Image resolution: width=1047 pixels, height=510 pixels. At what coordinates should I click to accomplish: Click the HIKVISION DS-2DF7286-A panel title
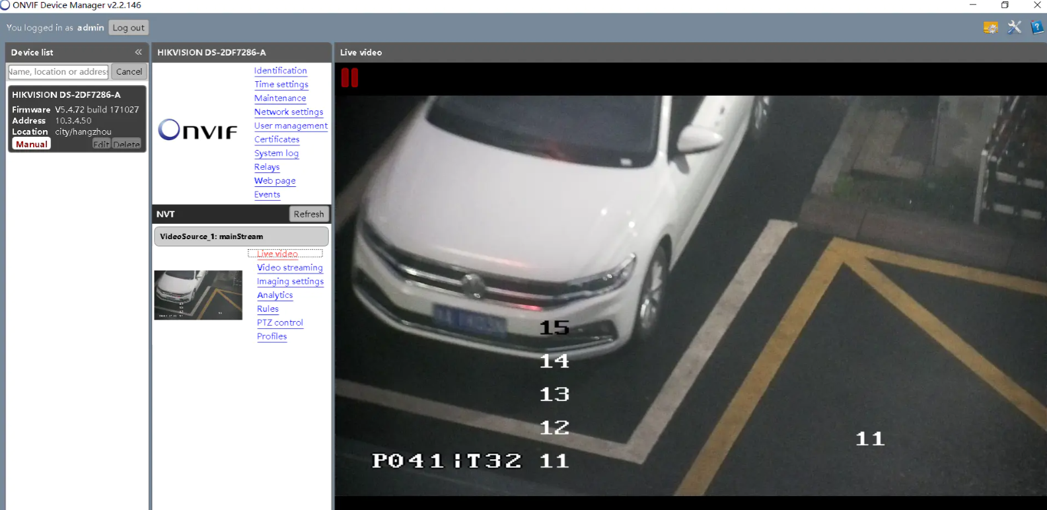coord(211,52)
